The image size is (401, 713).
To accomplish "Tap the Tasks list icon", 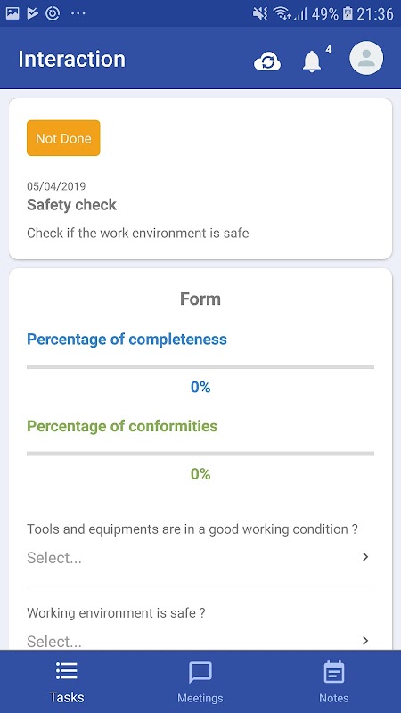I will point(66,670).
